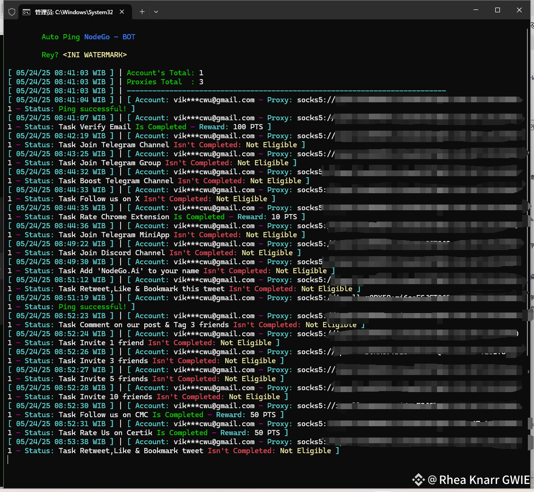Click the 'Task Rate Us on Certik' status line
Image resolution: width=534 pixels, height=492 pixels.
pos(148,433)
